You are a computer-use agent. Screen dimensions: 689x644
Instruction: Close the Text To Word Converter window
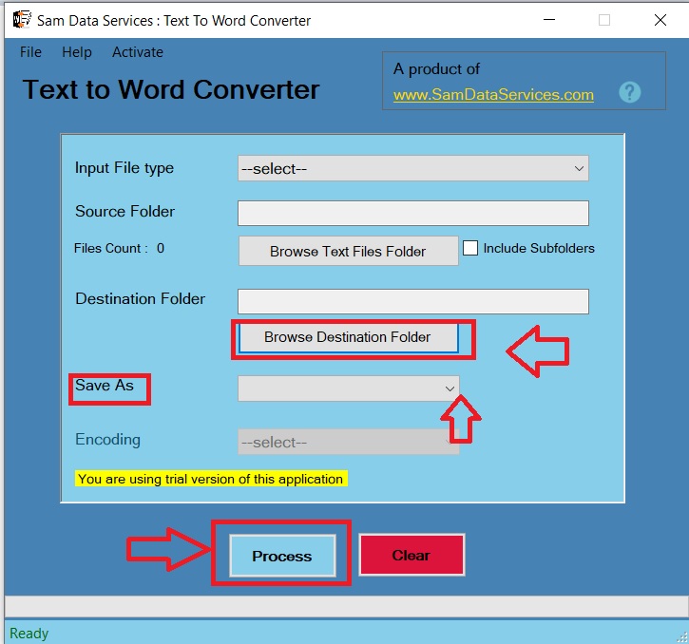[x=660, y=20]
